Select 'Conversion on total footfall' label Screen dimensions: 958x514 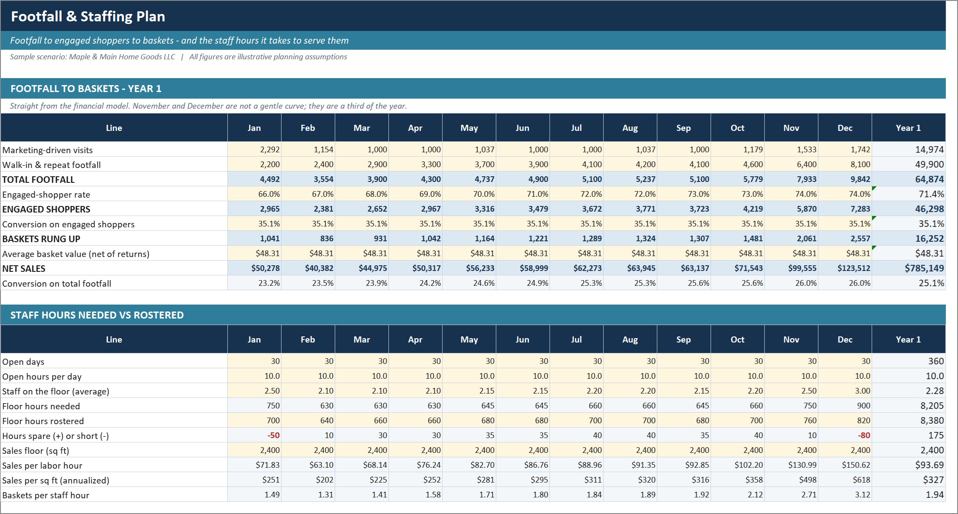[57, 284]
